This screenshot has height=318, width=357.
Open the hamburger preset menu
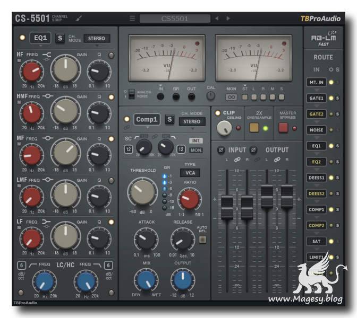pyautogui.click(x=132, y=18)
